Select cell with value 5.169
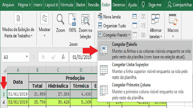193x108 pixels. pyautogui.click(x=81, y=102)
